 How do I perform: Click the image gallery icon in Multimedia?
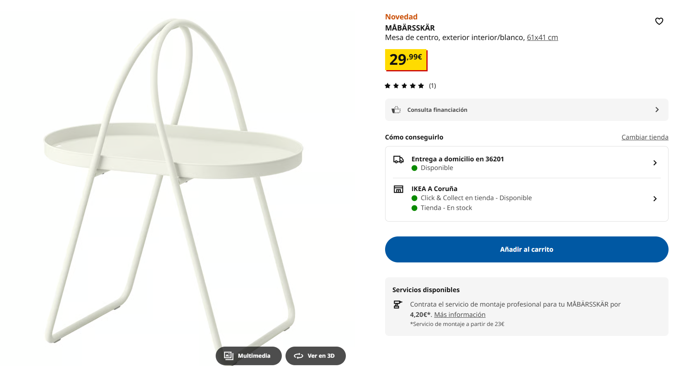tap(228, 356)
